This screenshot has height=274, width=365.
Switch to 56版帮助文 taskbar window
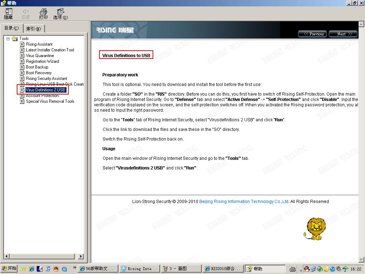click(x=98, y=269)
